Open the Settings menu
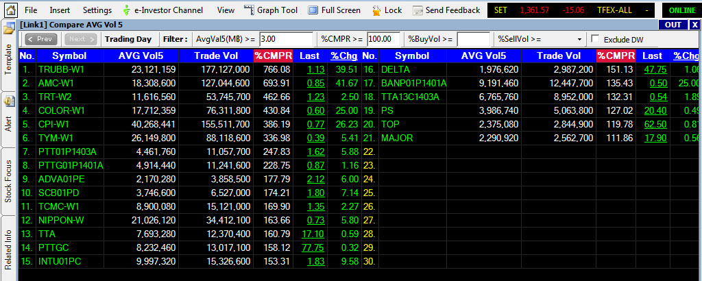702x281 pixels. coord(97,10)
